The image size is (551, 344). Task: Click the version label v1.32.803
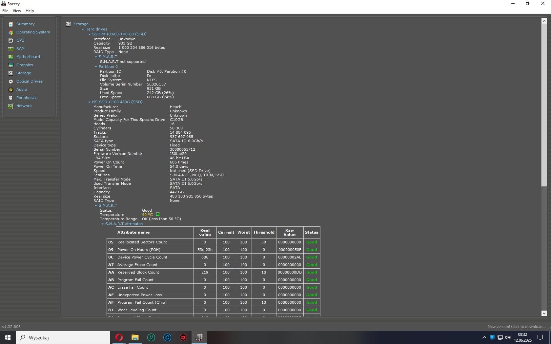coord(11,327)
